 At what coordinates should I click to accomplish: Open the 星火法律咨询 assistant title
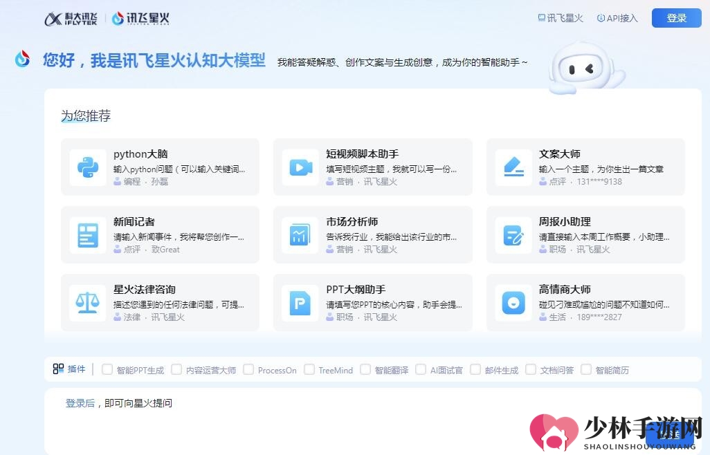[145, 290]
